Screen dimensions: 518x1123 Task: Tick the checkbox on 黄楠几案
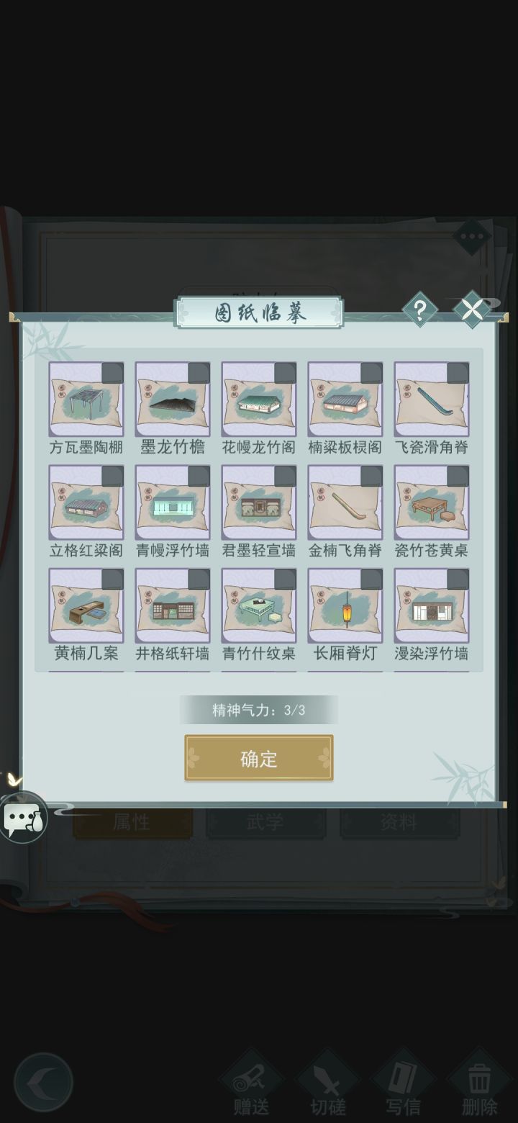(112, 579)
